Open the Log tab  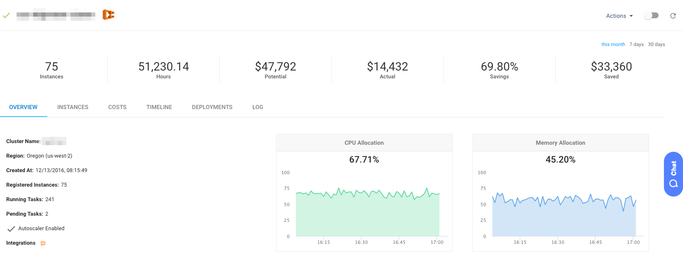tap(257, 107)
